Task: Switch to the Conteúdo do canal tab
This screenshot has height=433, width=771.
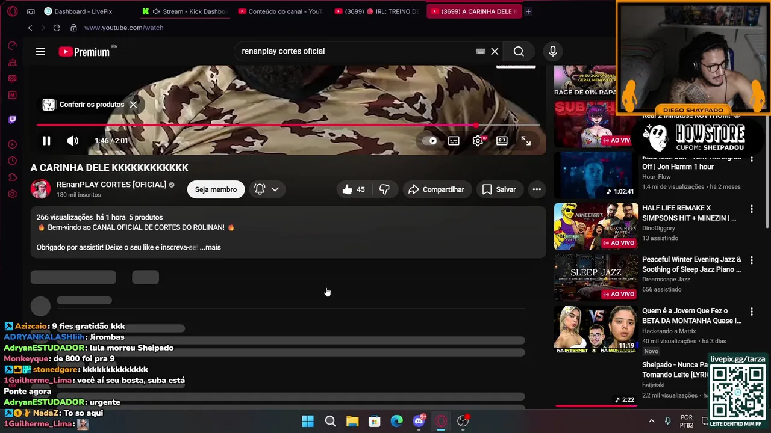Action: click(x=281, y=11)
